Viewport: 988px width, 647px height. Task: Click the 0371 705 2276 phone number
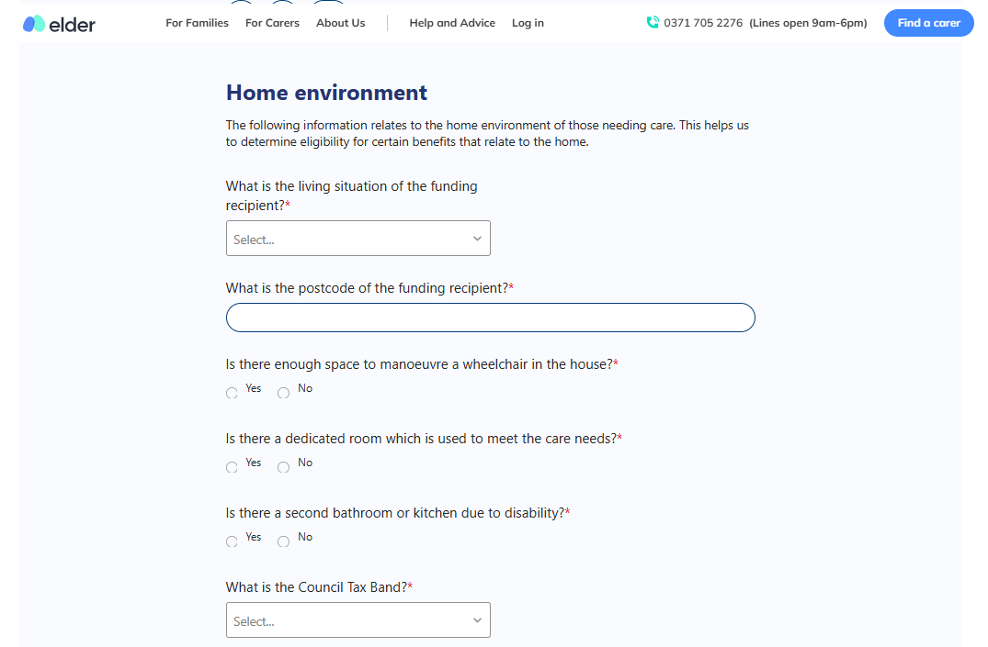click(703, 23)
